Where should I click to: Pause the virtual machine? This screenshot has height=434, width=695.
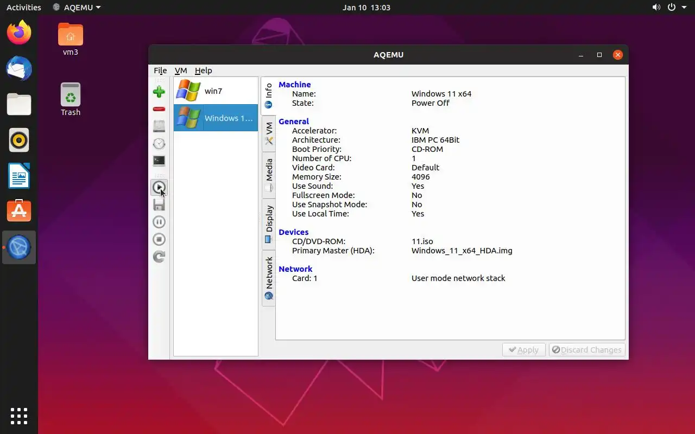[x=159, y=222]
